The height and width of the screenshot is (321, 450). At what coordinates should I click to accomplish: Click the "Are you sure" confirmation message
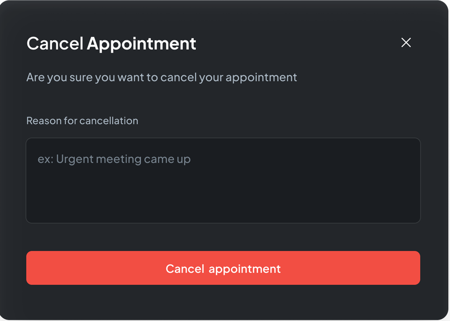click(161, 77)
